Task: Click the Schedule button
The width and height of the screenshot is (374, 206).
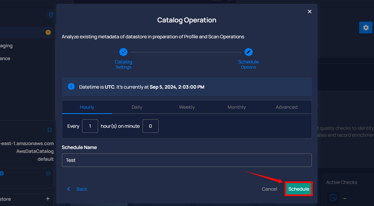Action: pyautogui.click(x=299, y=189)
